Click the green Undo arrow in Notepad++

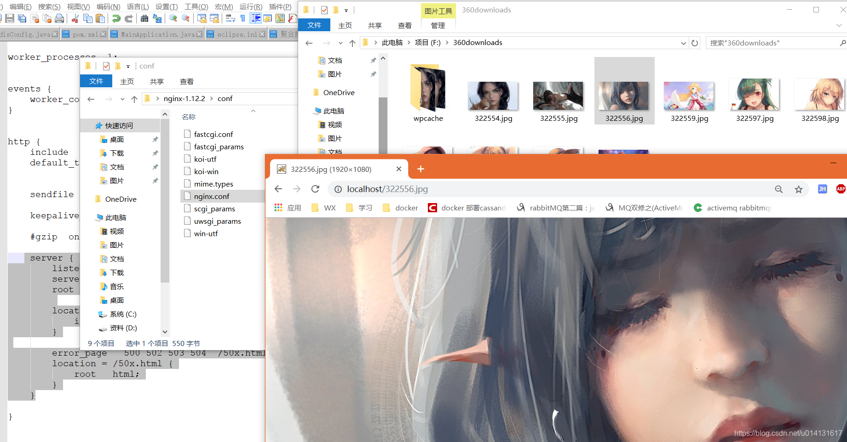pyautogui.click(x=116, y=18)
